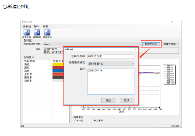Close the 新建色料组 dialog

click(x=136, y=49)
